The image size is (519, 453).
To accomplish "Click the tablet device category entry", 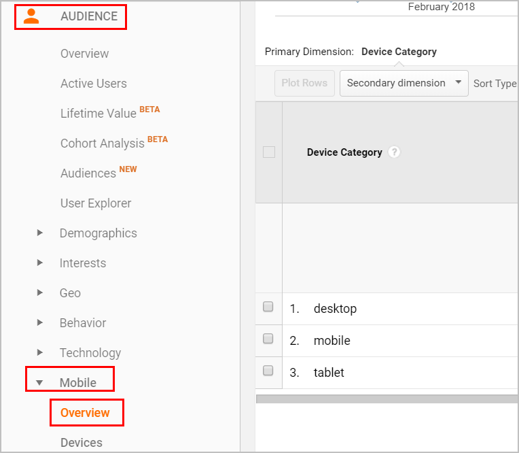I will [329, 373].
